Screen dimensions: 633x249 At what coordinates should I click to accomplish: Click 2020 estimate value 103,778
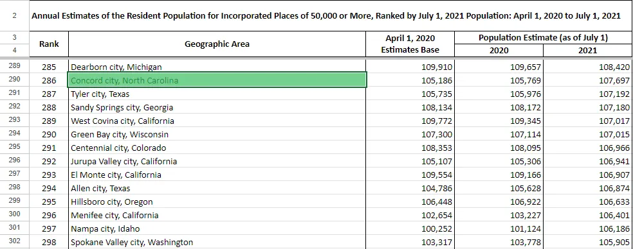[499, 242]
